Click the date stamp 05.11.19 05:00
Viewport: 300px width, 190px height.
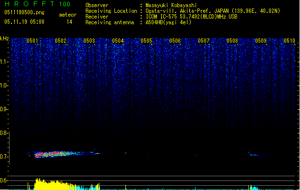(x=24, y=22)
